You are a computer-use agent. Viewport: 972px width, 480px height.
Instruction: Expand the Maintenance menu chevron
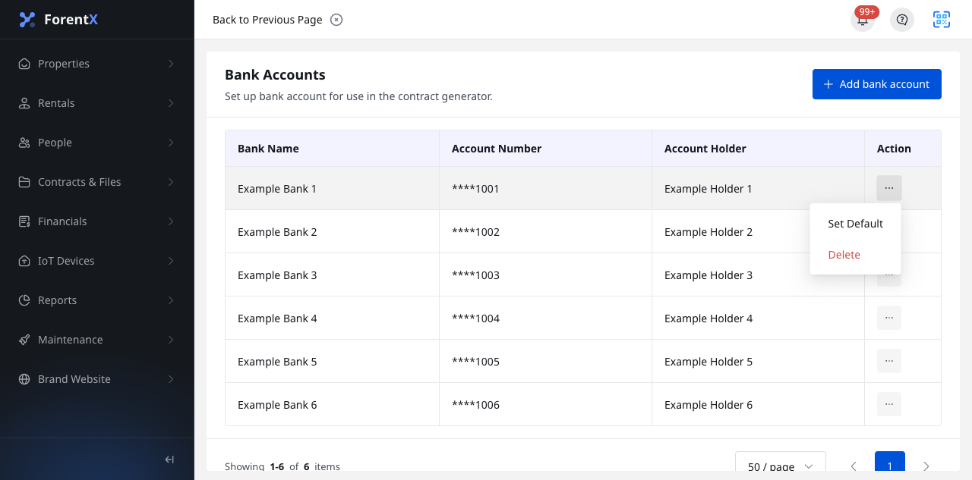(171, 340)
